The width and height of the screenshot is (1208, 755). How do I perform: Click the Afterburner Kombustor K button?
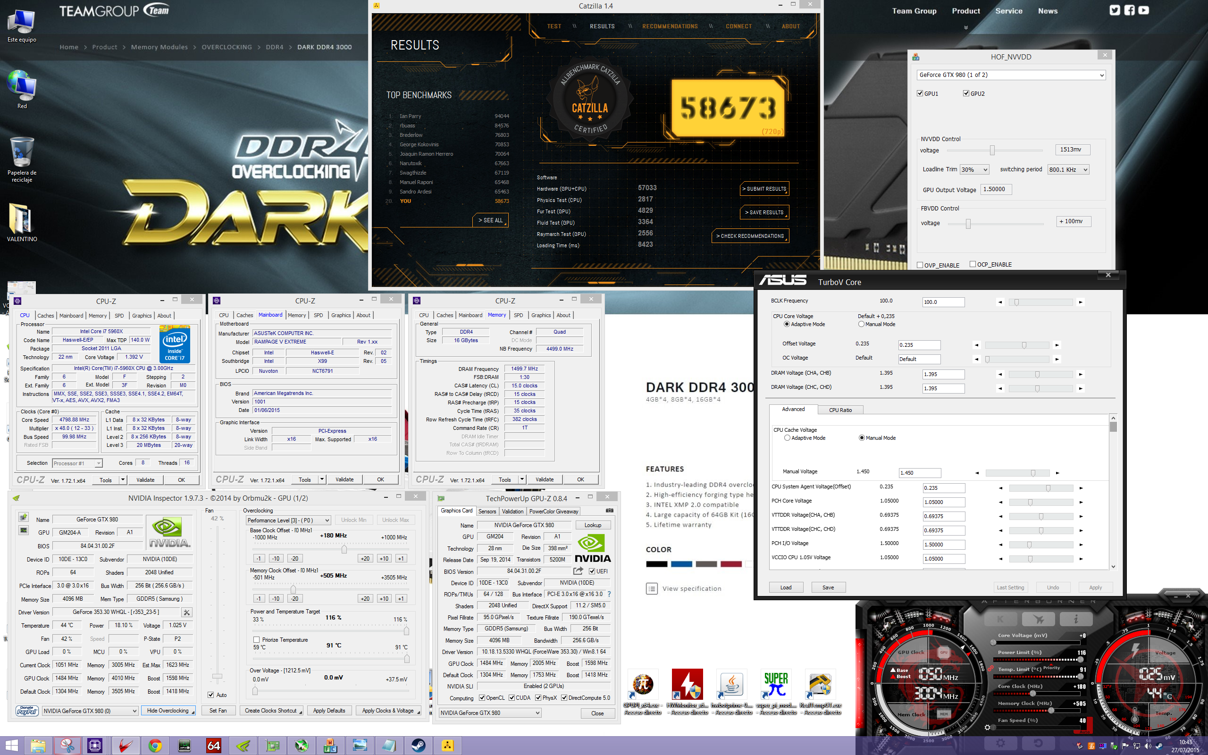click(1000, 619)
